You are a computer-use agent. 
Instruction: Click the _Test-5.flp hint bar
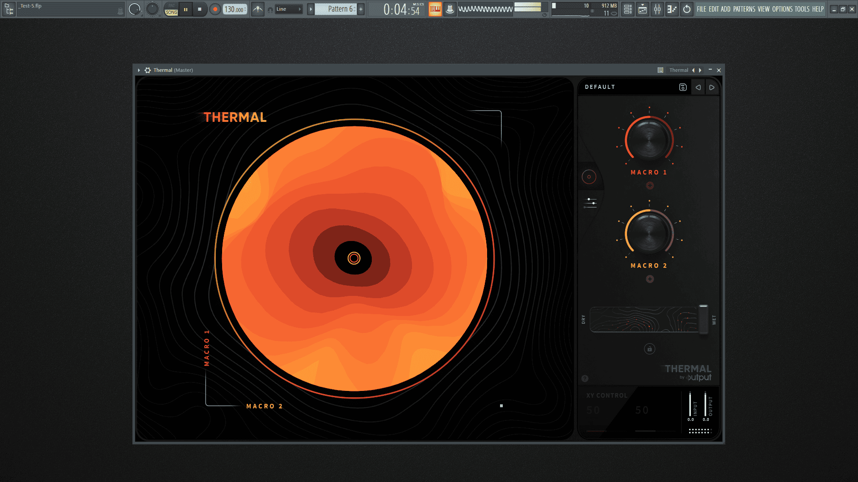point(70,9)
